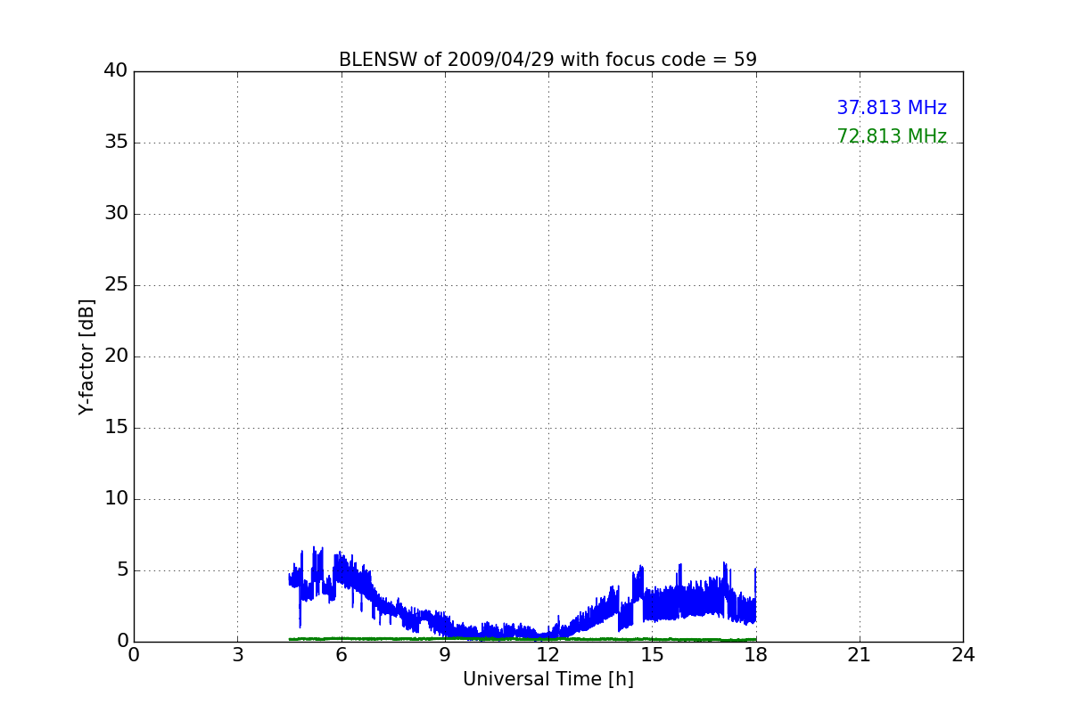Click the x-axis tick label 6
Viewport: 1070px width, 713px height.
(342, 654)
